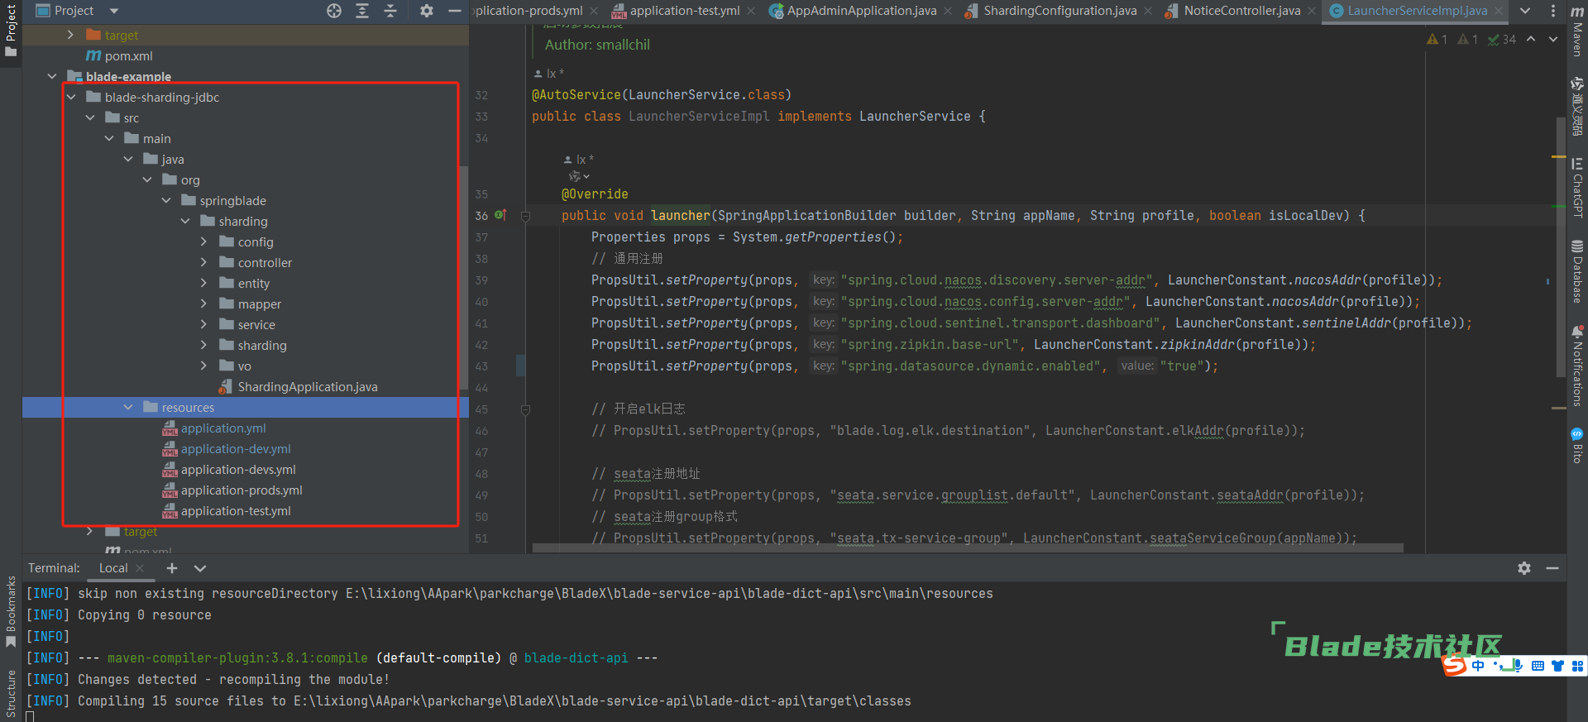Screen dimensions: 1588x722
Task: Hide the terminal panel with minus icon
Action: (1552, 568)
